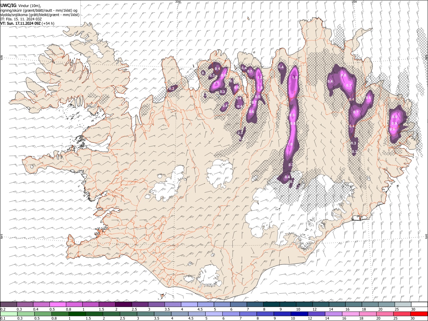Screen dimensions: 428x321
Task: Click the '25' label under the top legend row
Action: [x=397, y=309]
